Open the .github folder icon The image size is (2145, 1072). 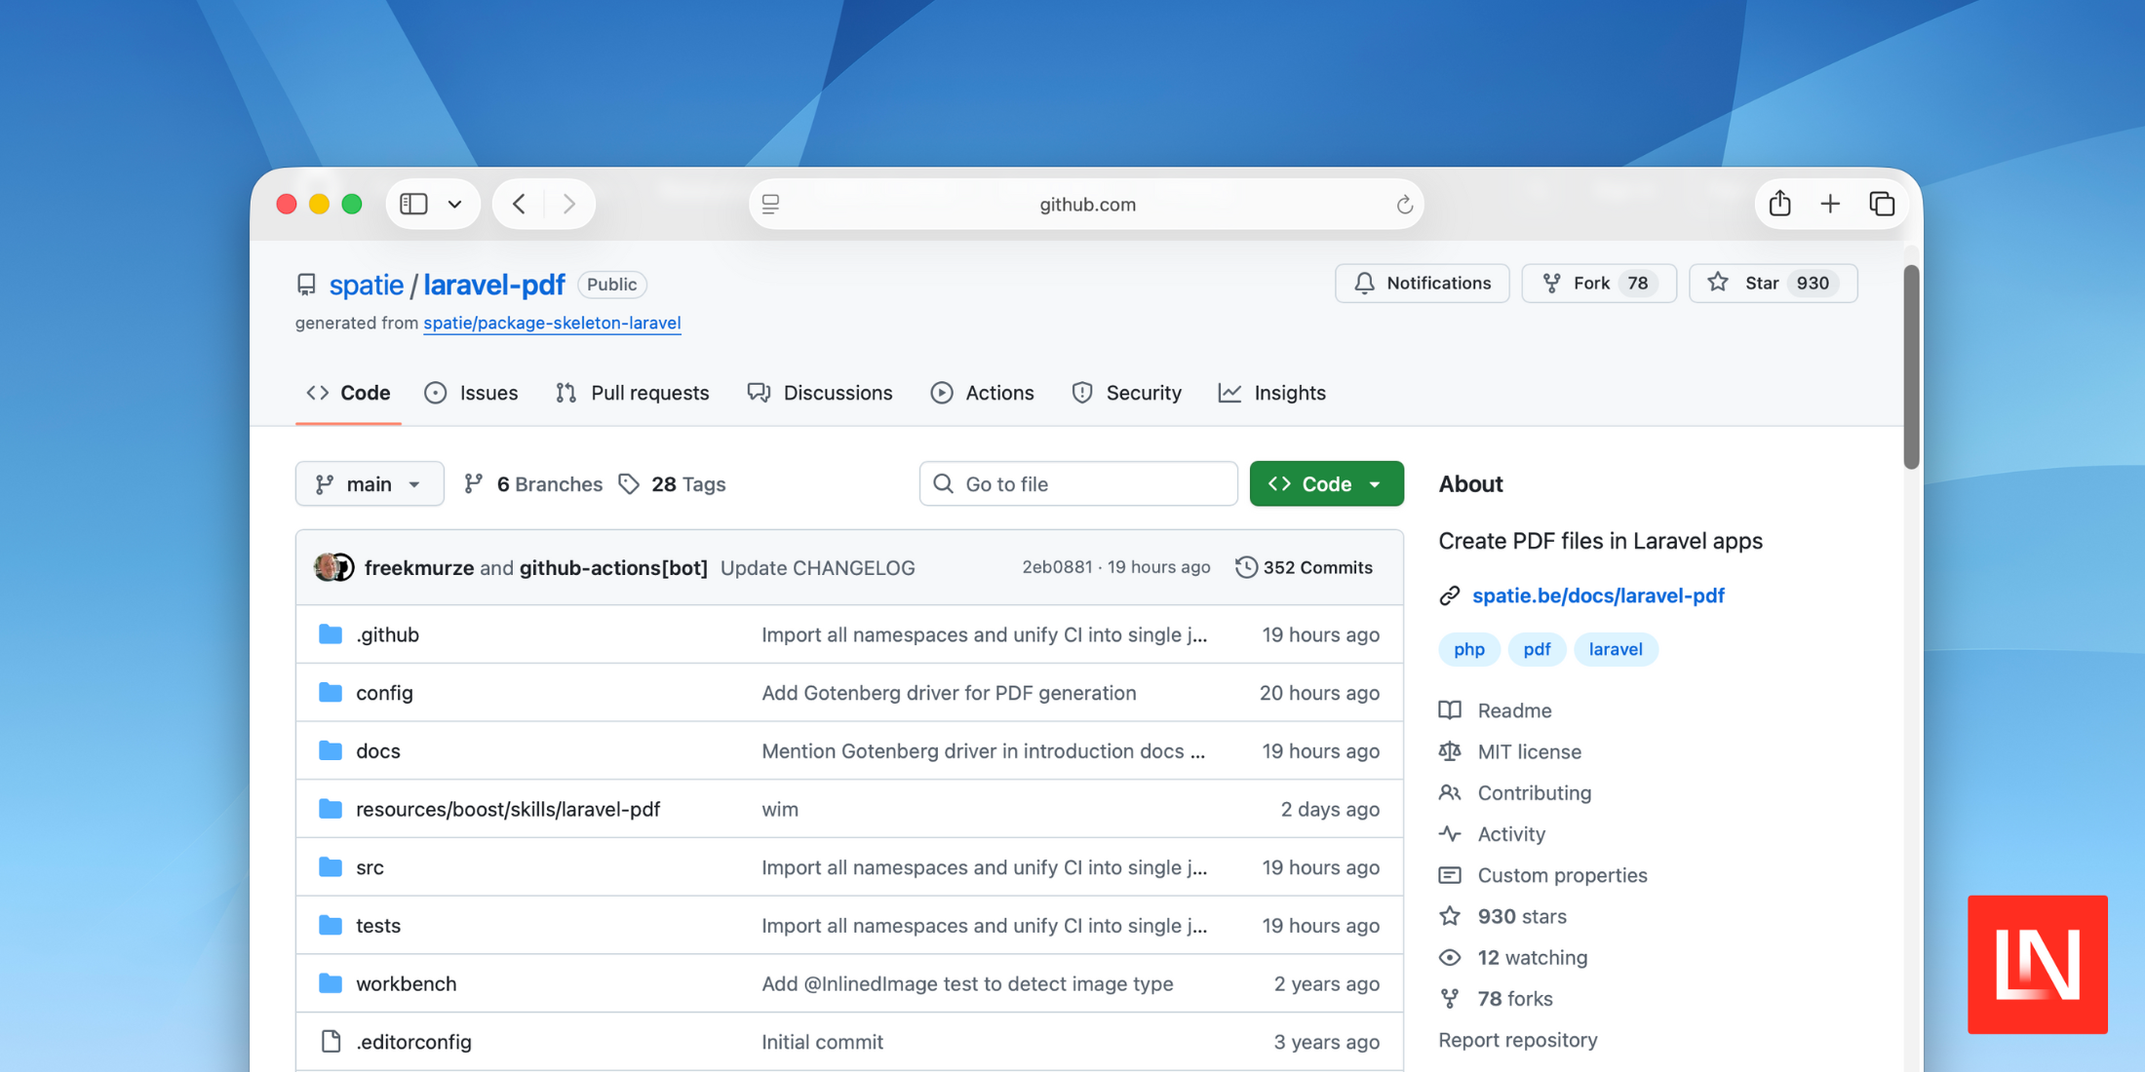click(x=331, y=633)
